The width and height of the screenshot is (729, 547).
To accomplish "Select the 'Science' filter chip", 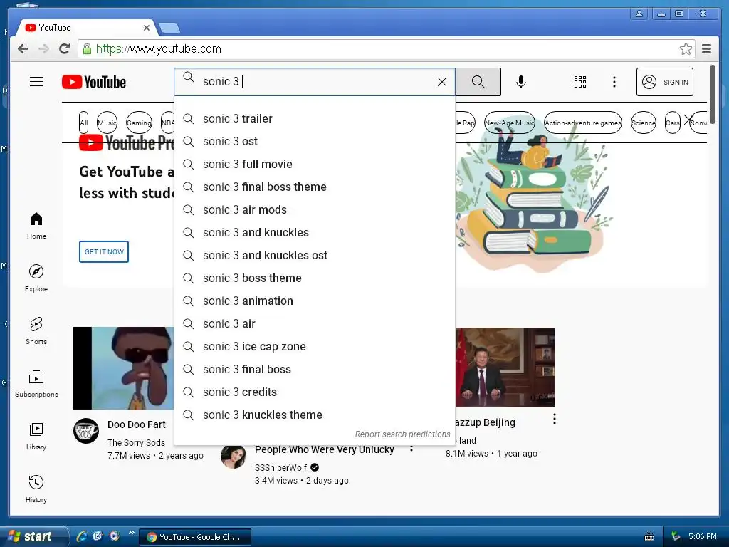I will (643, 123).
